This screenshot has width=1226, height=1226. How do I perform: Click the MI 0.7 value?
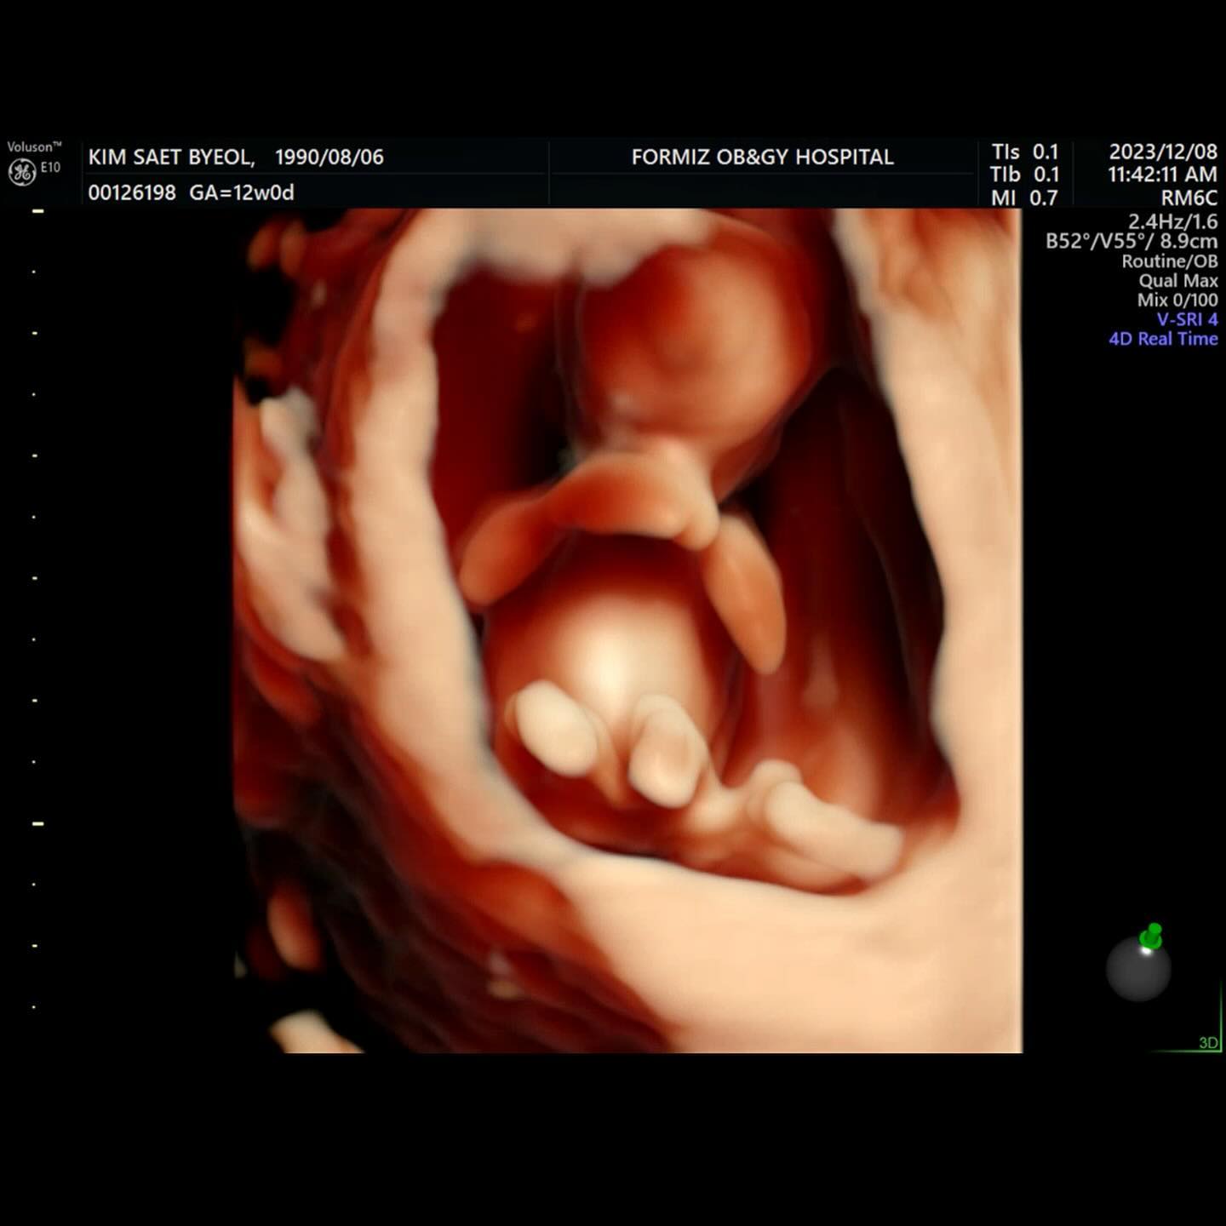click(1024, 198)
